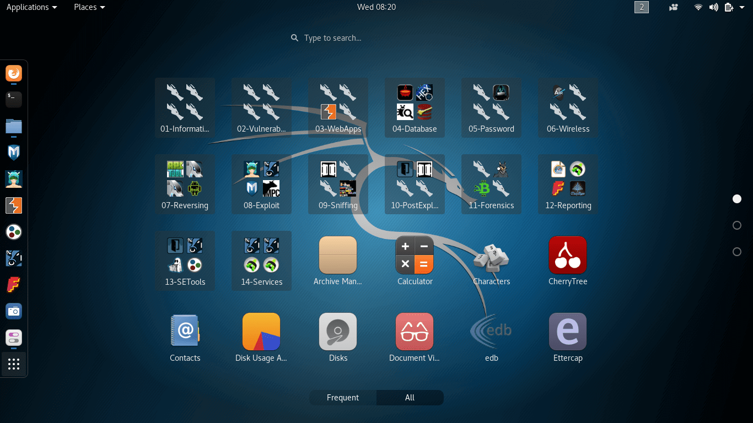The height and width of the screenshot is (423, 753).
Task: Launch Burp Suite from the dock
Action: point(14,205)
